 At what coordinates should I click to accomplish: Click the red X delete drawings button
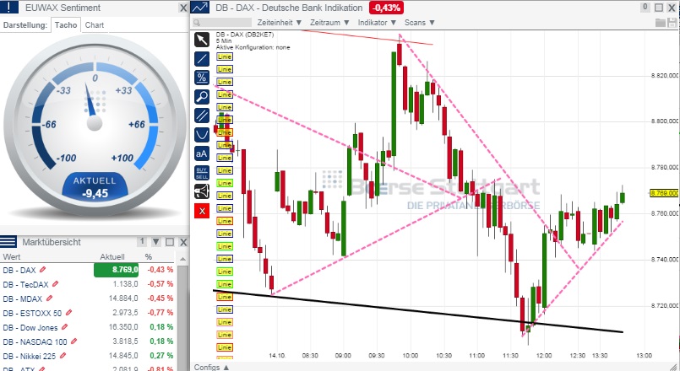coord(202,211)
